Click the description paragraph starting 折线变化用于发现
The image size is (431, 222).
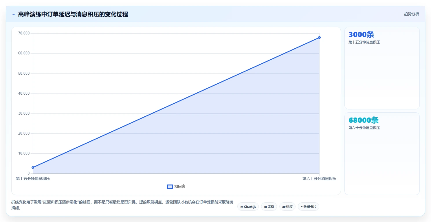(x=122, y=205)
